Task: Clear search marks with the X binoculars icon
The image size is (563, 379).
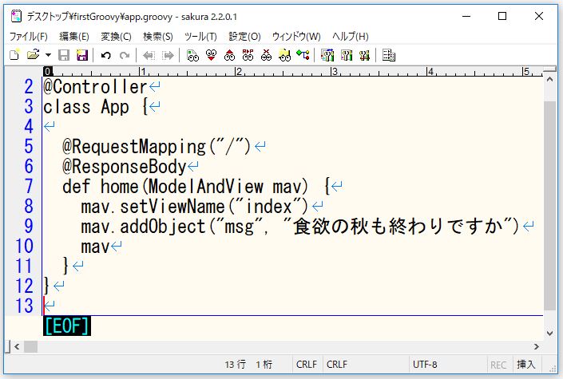Action: pyautogui.click(x=266, y=55)
